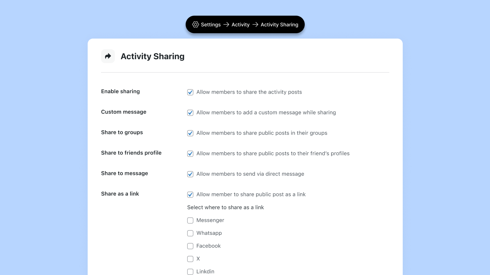Enable the Linkdin share option
Viewport: 490px width, 275px height.
click(x=190, y=272)
